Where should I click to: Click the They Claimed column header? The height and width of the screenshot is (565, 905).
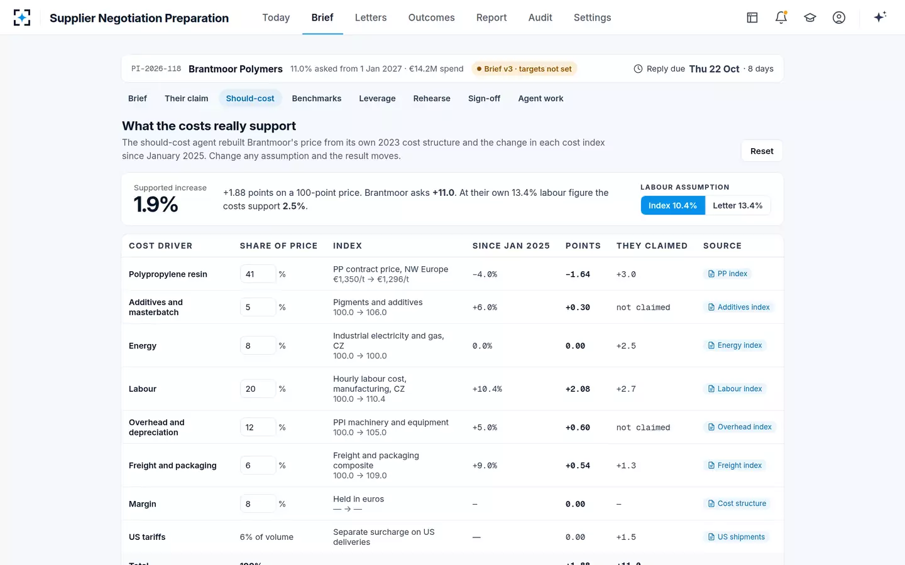(652, 246)
